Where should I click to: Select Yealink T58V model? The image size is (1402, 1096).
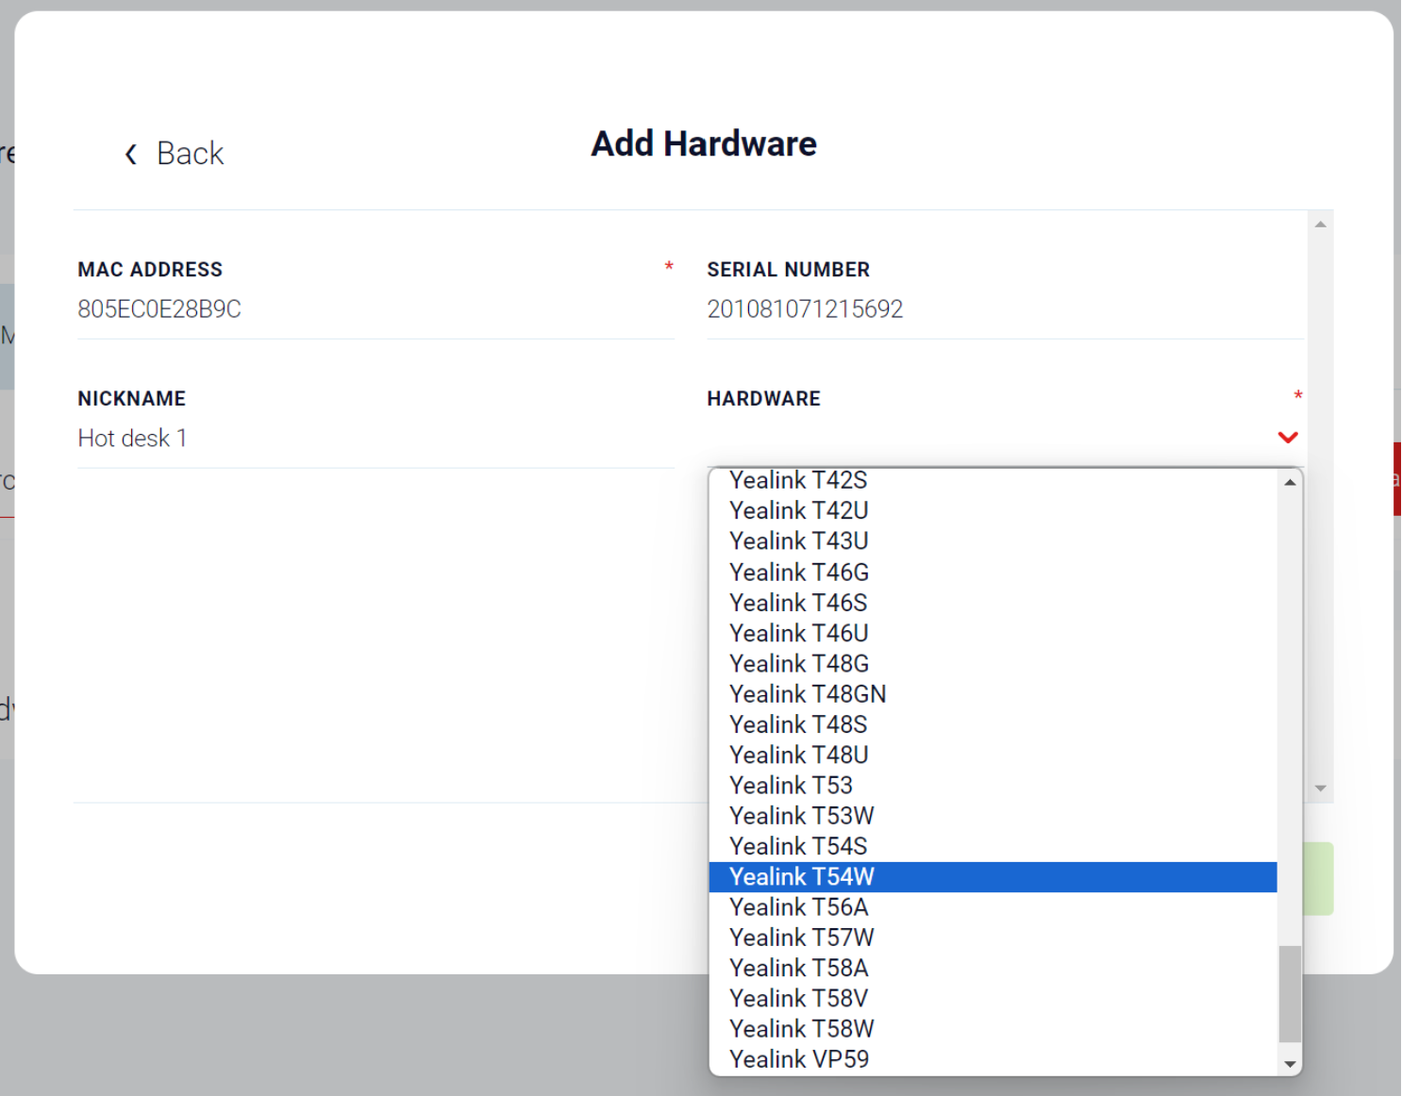tap(993, 999)
